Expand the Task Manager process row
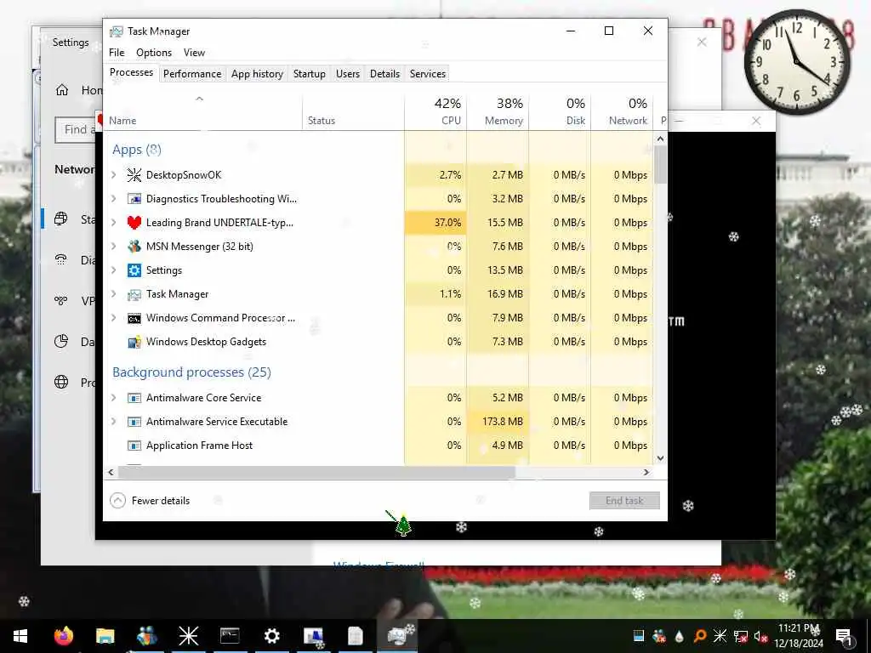Viewport: 871px width, 653px height. [x=113, y=294]
